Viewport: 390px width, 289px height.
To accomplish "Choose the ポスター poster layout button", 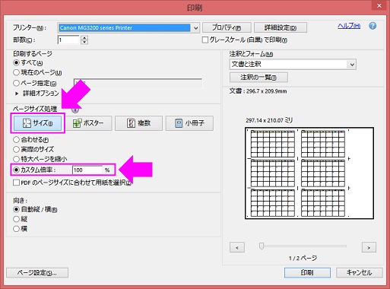I will click(x=88, y=123).
